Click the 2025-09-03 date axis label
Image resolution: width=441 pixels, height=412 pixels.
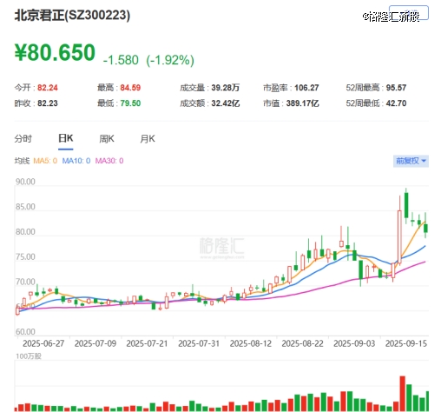tap(354, 343)
